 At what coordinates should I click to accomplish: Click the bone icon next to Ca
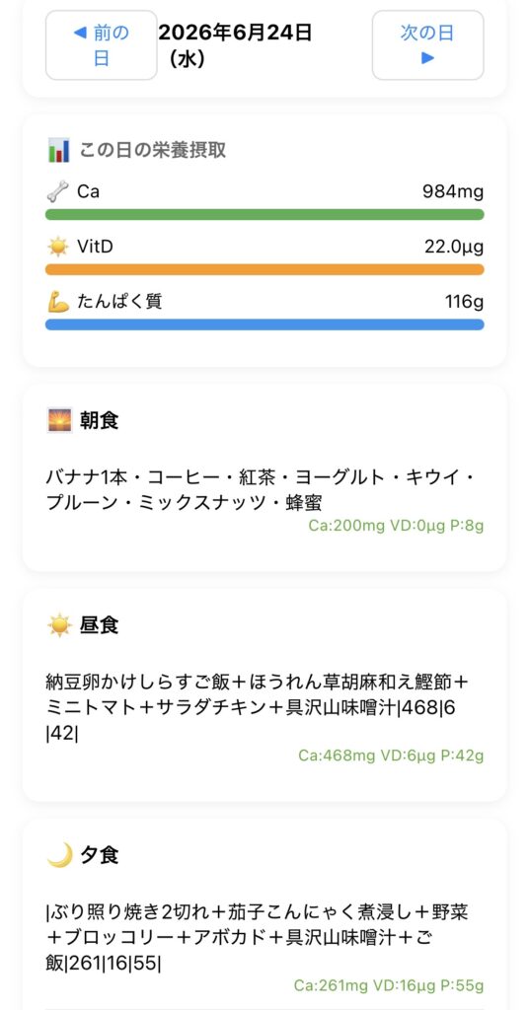point(58,192)
